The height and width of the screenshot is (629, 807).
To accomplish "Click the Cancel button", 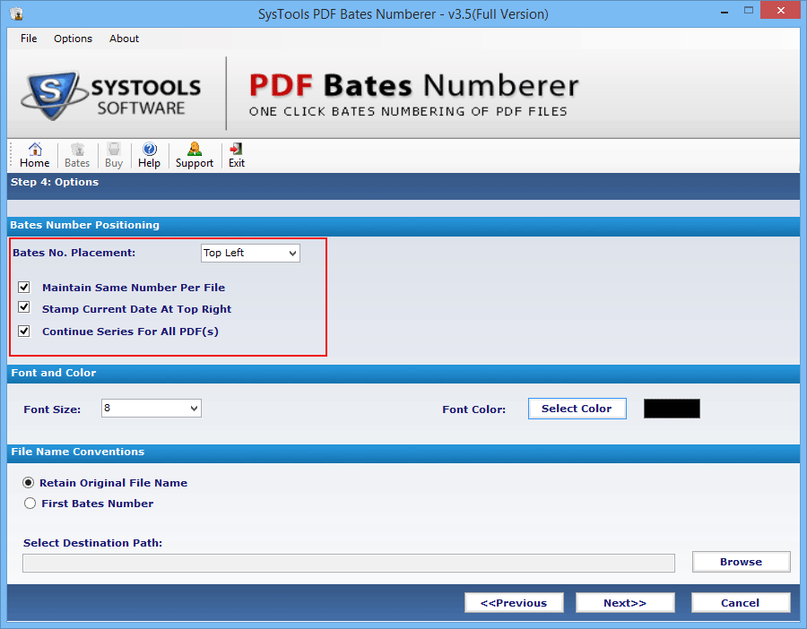I will [x=741, y=603].
